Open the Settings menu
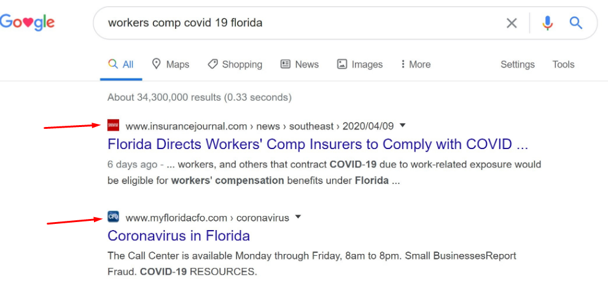Screen dimensions: 608x292 click(517, 64)
